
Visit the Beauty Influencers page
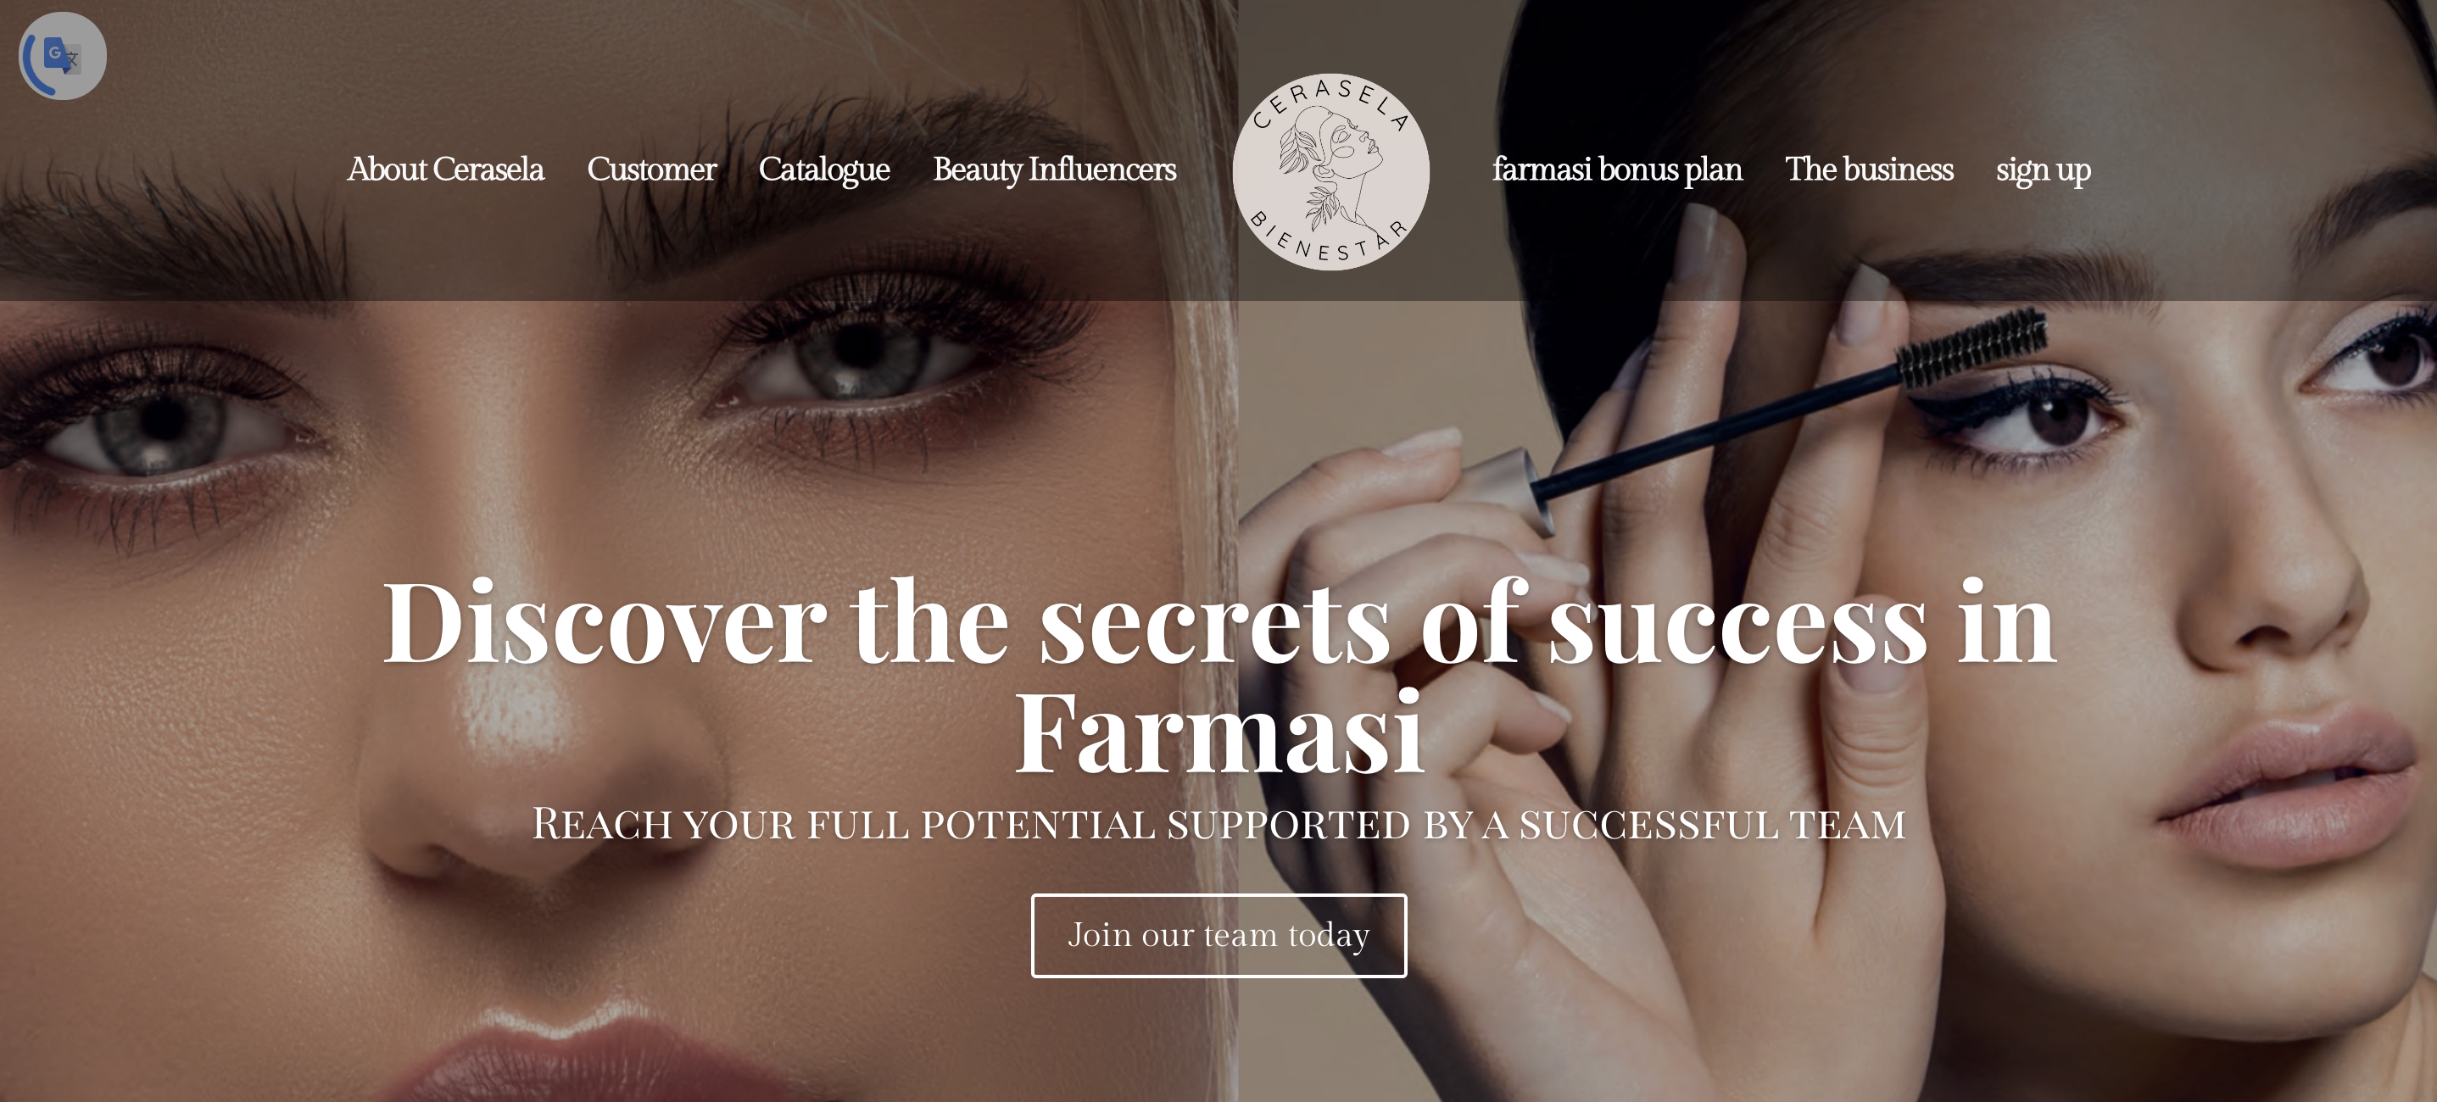tap(1055, 170)
